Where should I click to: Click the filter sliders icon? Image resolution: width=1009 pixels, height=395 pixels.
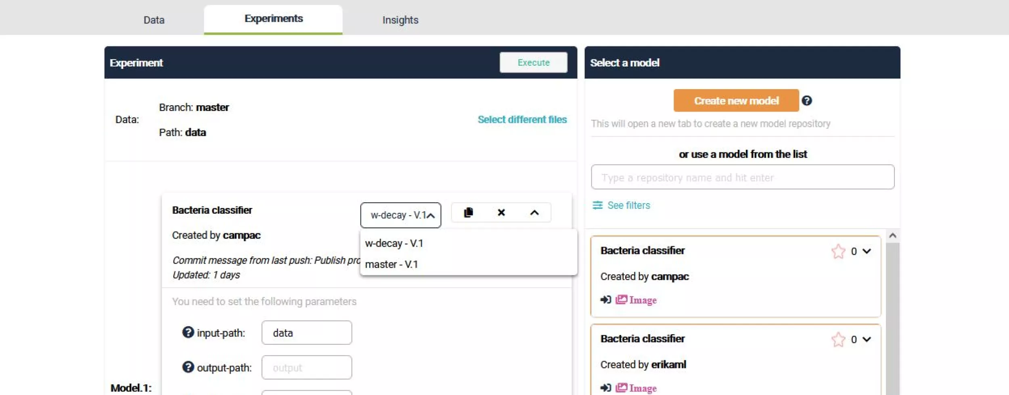[597, 206]
